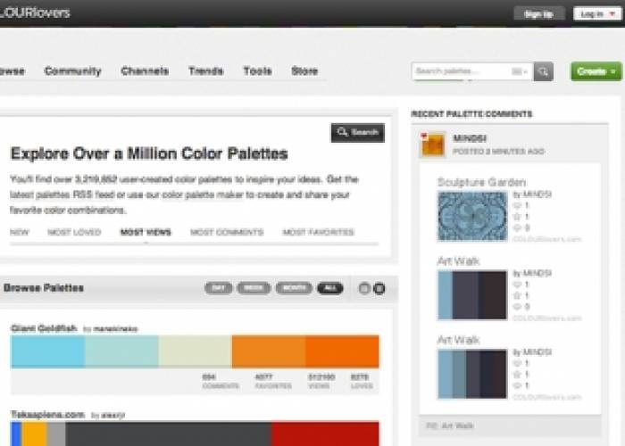Select the MOST FAVORITES tab

[x=318, y=232]
